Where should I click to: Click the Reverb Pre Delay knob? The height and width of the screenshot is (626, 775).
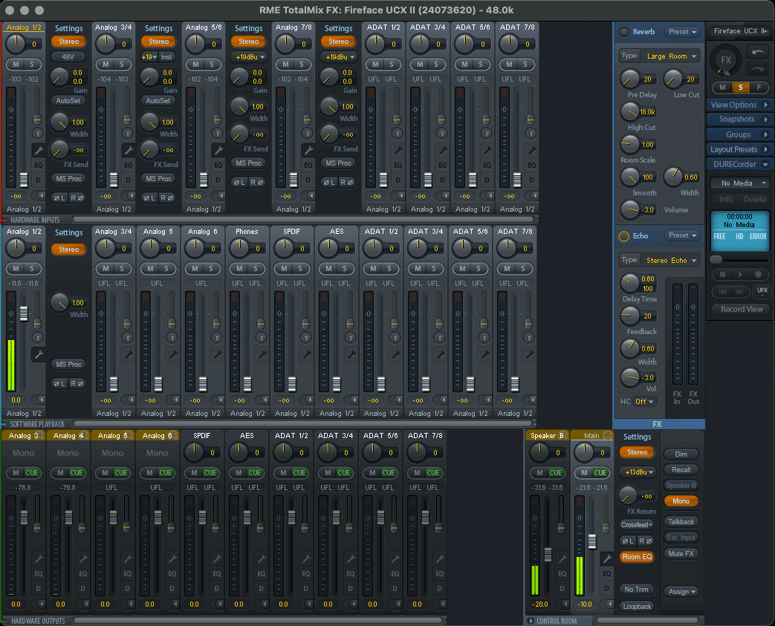tap(629, 79)
